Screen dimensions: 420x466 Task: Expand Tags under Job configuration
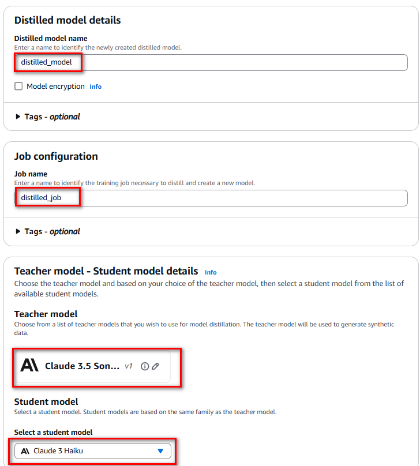(x=47, y=231)
